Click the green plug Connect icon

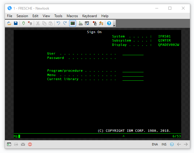click(24, 23)
